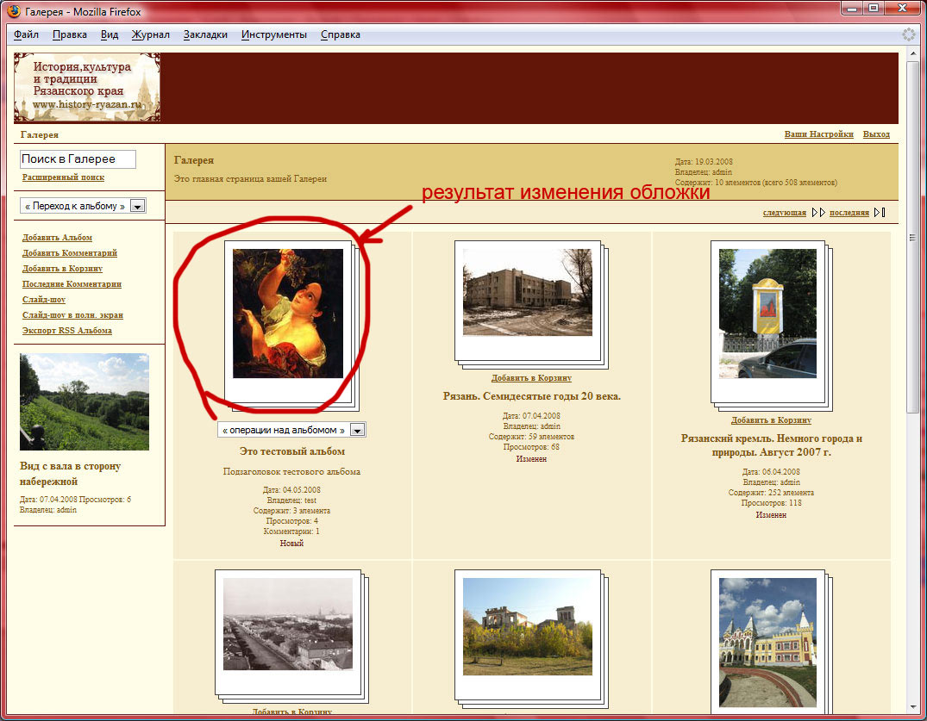Open sepia building album thumbnail

[528, 292]
